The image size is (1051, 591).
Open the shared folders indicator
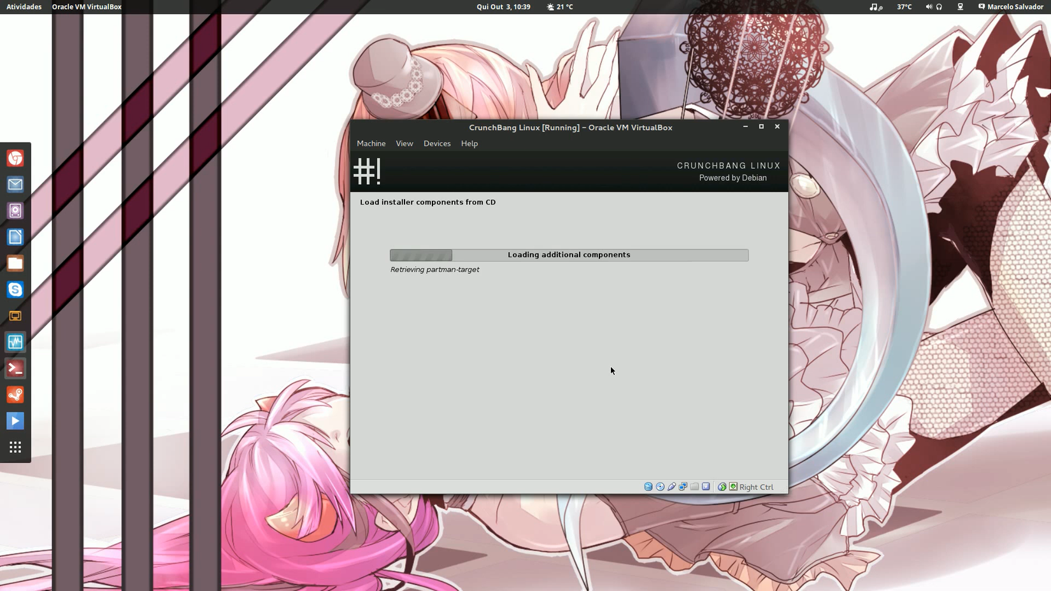[694, 487]
